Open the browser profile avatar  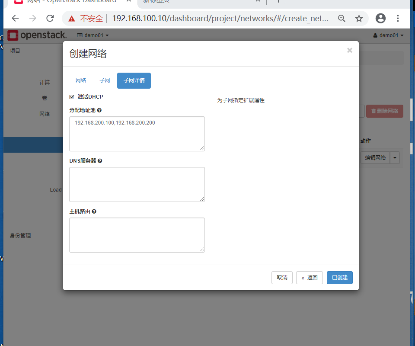[x=380, y=19]
